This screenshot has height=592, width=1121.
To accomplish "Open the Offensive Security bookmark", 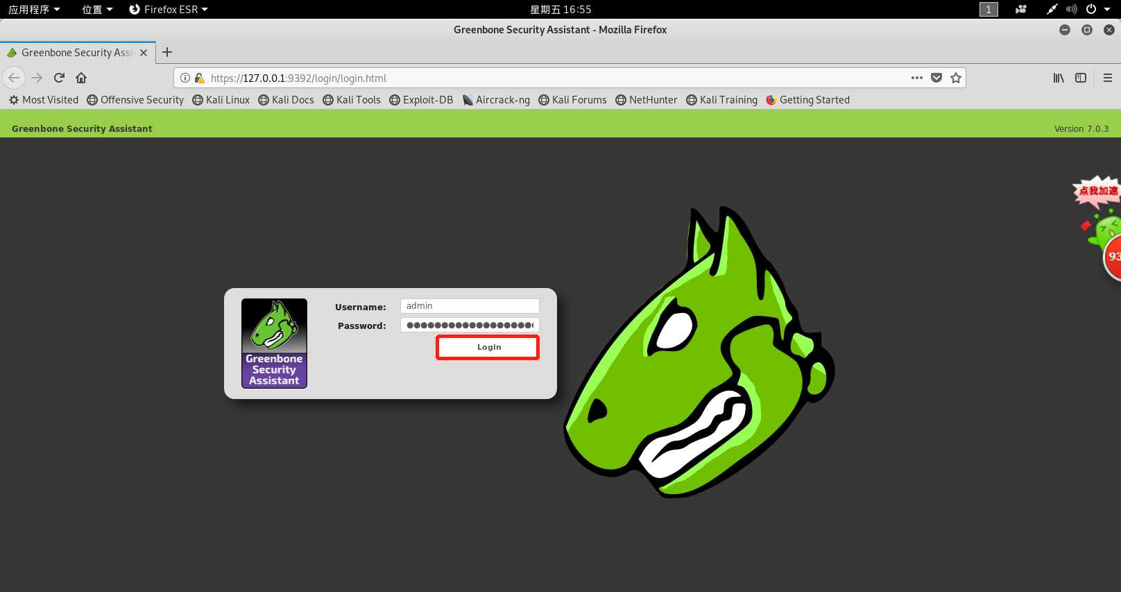I will [x=135, y=100].
